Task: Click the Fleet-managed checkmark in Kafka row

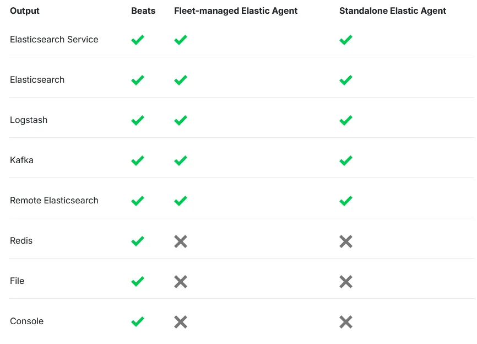Action: pyautogui.click(x=181, y=160)
